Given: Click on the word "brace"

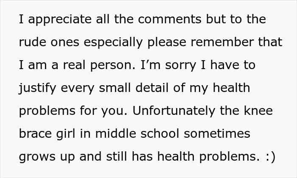Looking at the screenshot, I should click(35, 133).
